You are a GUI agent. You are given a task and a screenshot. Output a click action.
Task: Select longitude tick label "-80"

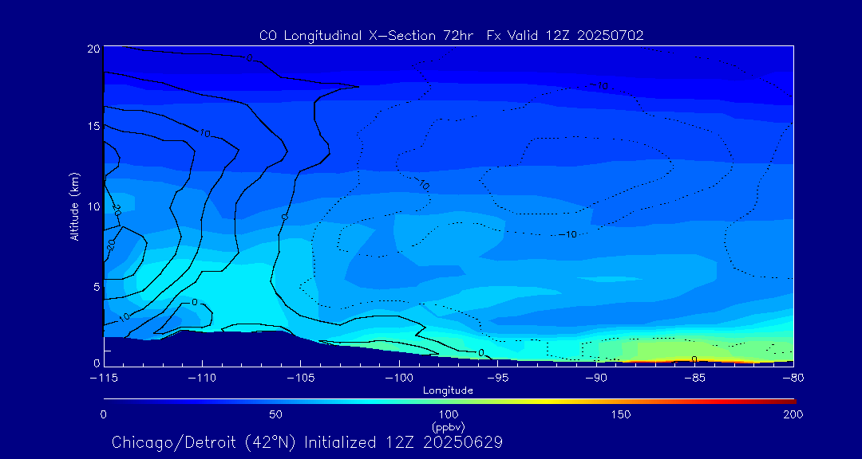(x=793, y=378)
